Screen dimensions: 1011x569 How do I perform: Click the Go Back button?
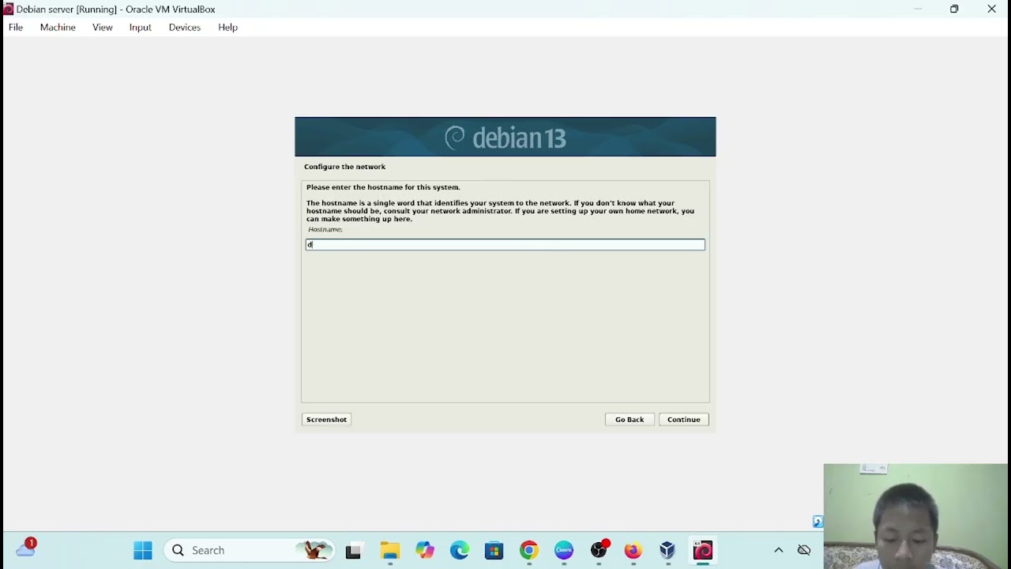pyautogui.click(x=630, y=420)
